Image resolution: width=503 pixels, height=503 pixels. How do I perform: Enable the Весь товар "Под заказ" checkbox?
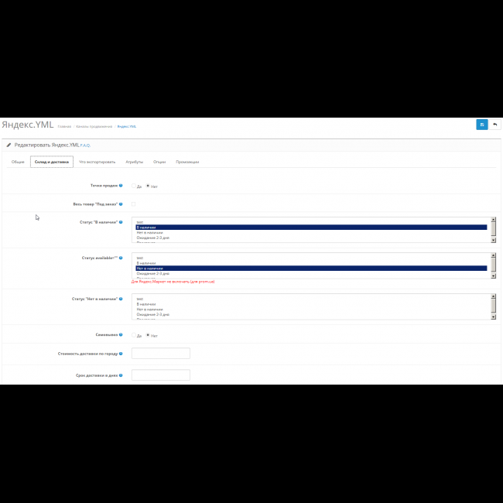pos(133,204)
